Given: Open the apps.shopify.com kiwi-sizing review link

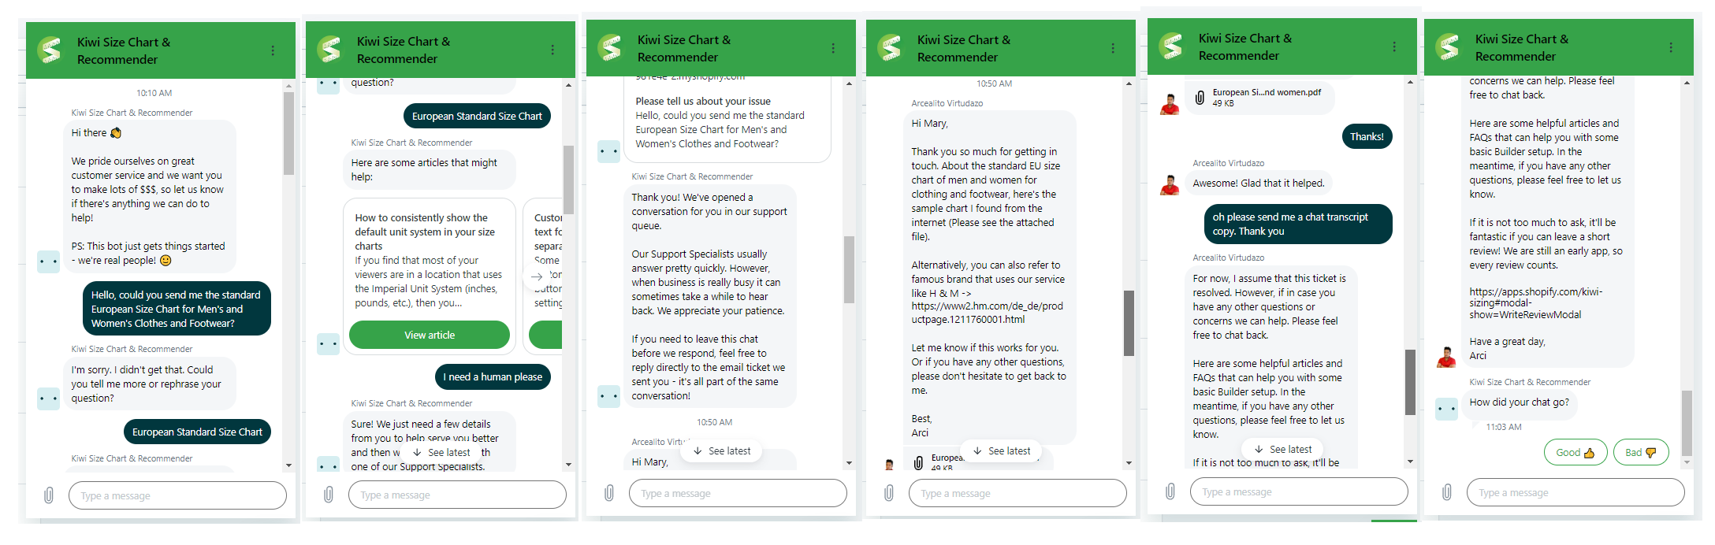Looking at the screenshot, I should tap(1535, 303).
